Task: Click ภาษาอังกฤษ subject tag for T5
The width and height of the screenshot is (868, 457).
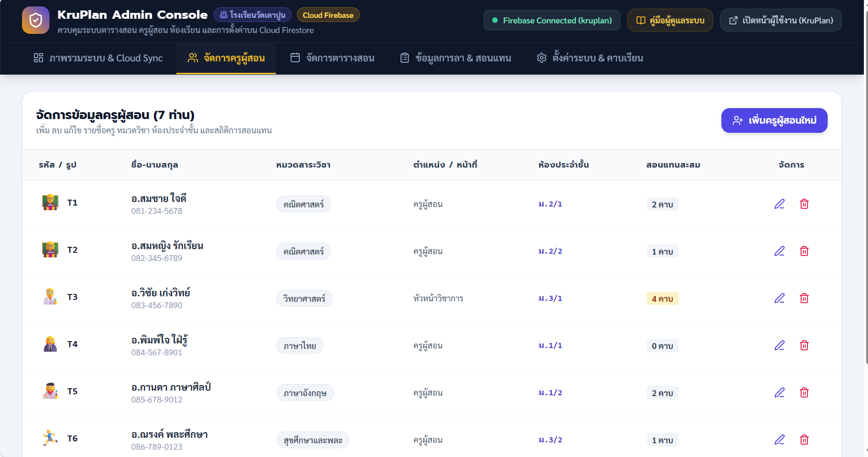Action: click(305, 393)
